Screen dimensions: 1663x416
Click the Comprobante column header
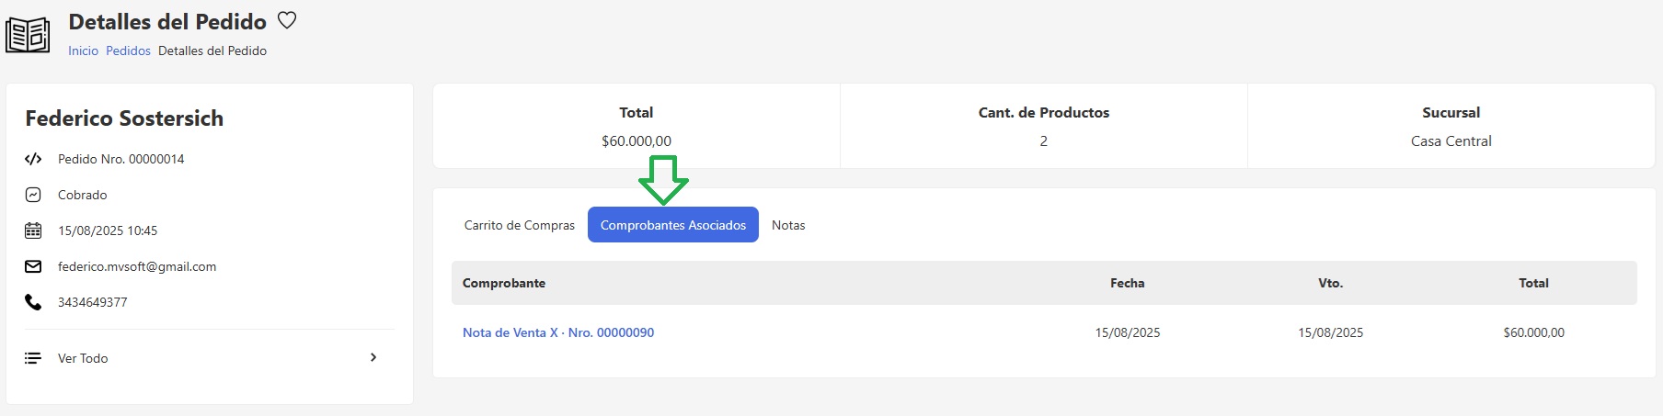pyautogui.click(x=503, y=283)
